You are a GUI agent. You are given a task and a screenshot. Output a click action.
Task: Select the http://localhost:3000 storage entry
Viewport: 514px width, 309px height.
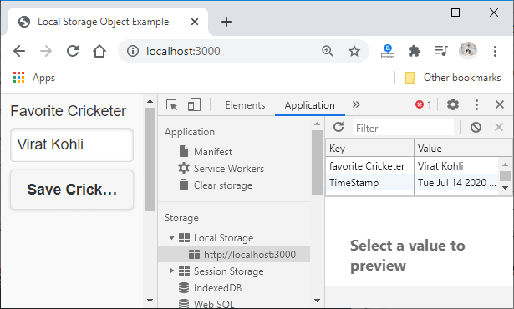[234, 254]
